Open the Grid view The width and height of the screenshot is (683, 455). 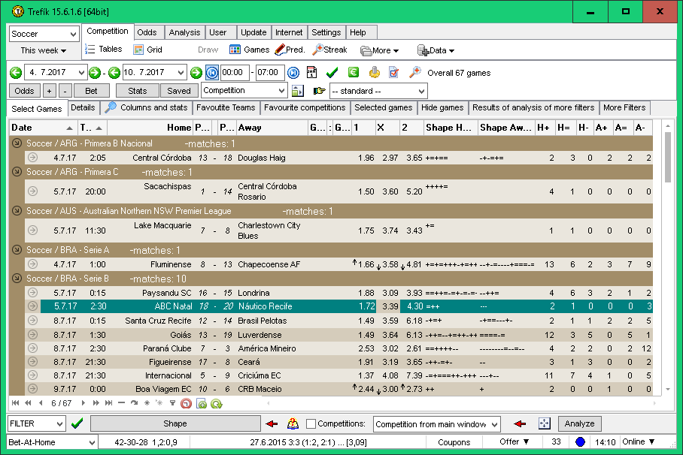click(x=147, y=50)
